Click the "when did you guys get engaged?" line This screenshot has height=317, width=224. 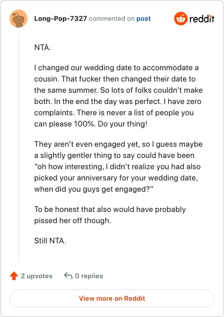coord(94,189)
